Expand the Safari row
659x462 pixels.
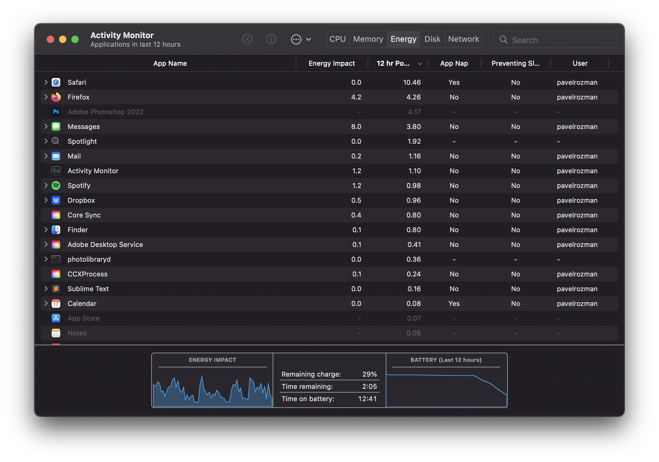tap(46, 82)
